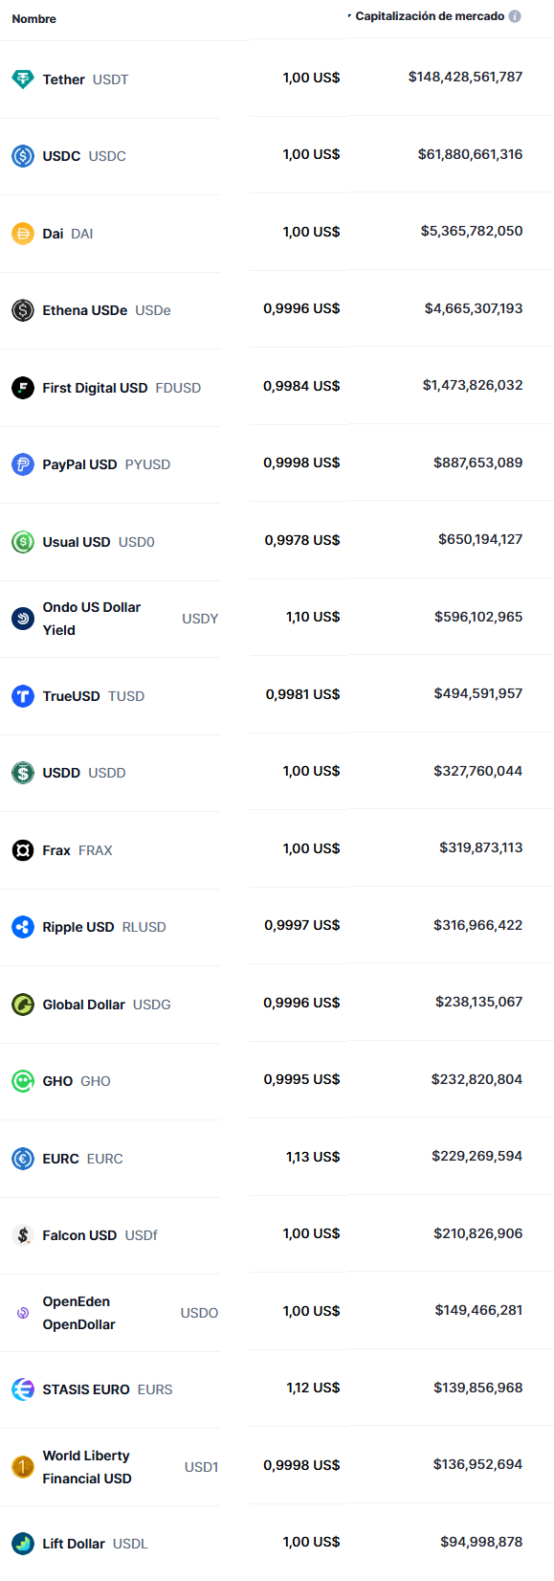Click the USDC coin logo
Image resolution: width=554 pixels, height=1581 pixels.
(x=23, y=156)
